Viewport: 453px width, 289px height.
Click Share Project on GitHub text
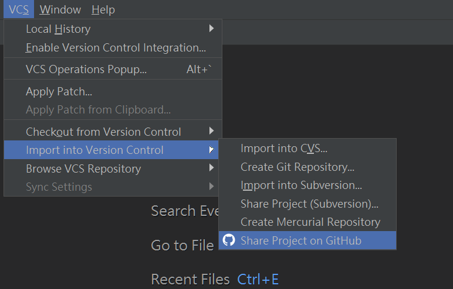point(301,240)
